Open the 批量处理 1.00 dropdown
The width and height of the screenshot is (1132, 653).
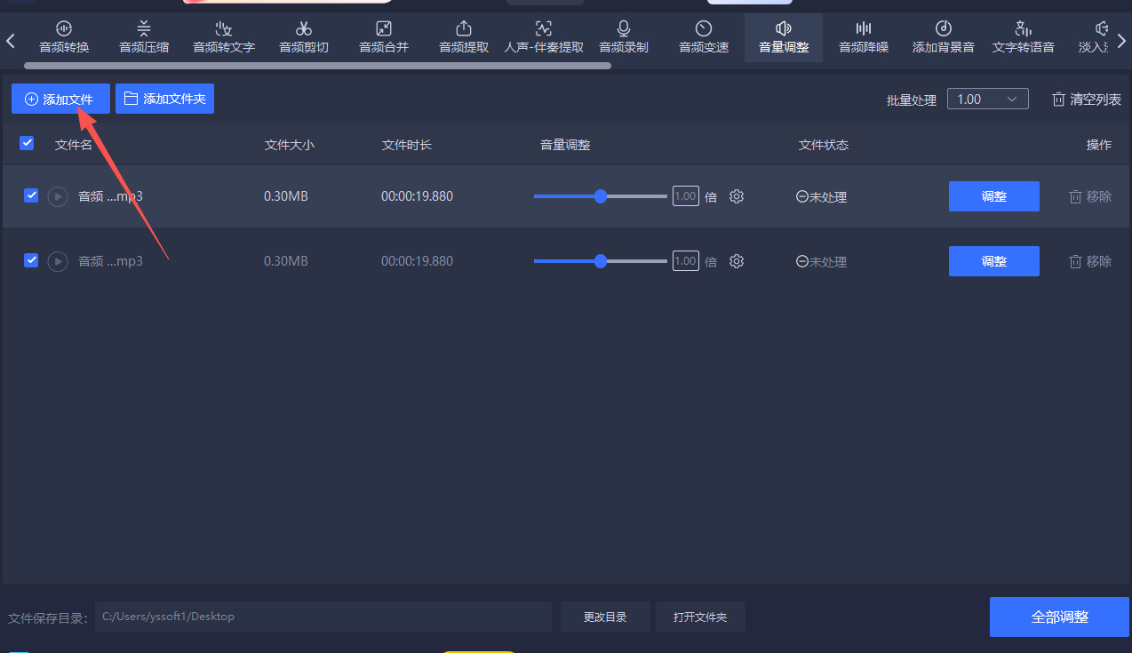click(x=987, y=100)
